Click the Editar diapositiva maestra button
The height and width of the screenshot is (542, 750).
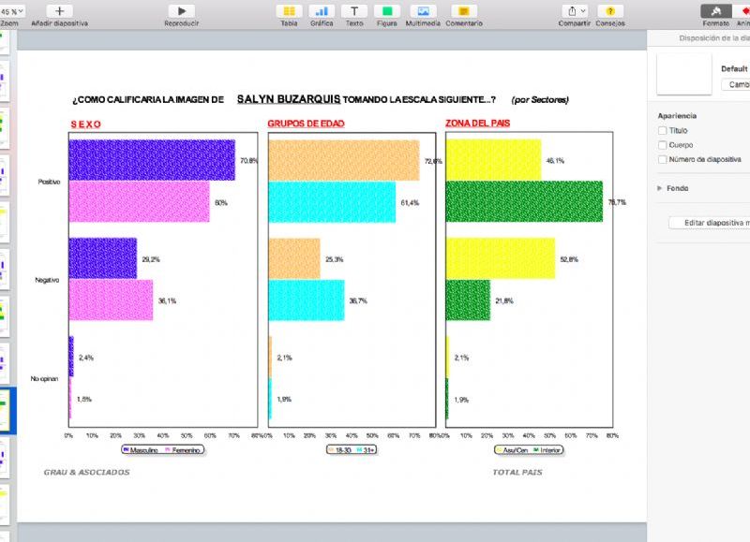pos(710,223)
